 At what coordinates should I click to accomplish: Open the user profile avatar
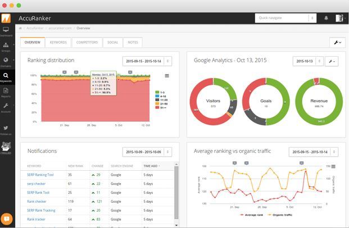click(x=339, y=18)
